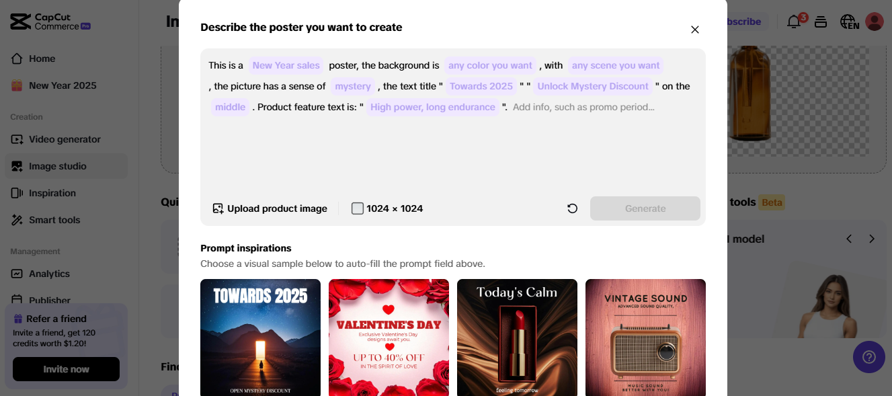Click the Refer a friend gift icon
Image resolution: width=892 pixels, height=396 pixels.
[17, 319]
